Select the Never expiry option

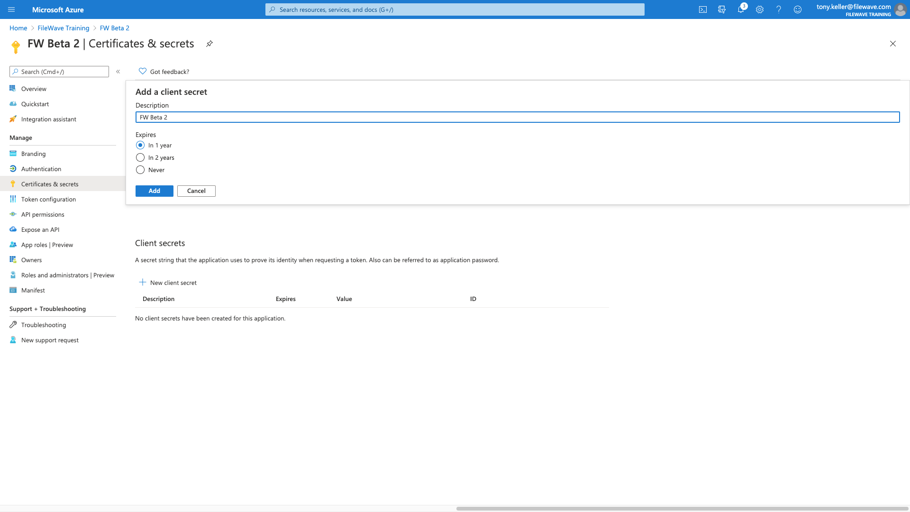click(139, 170)
